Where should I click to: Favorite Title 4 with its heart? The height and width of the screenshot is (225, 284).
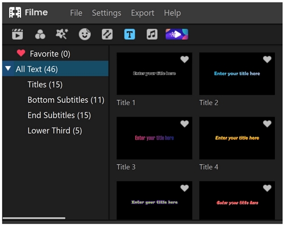click(x=267, y=124)
